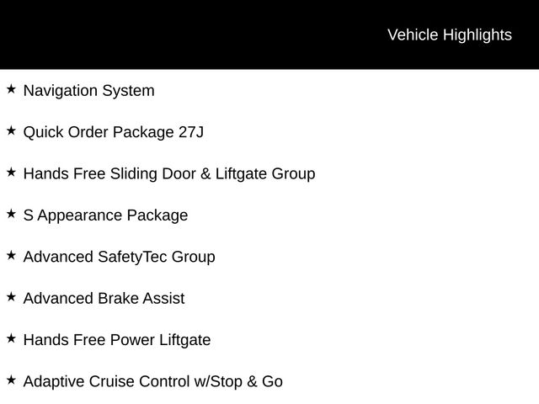Select the Hands Free Power Liftgate text
The width and height of the screenshot is (539, 404).
(x=117, y=340)
